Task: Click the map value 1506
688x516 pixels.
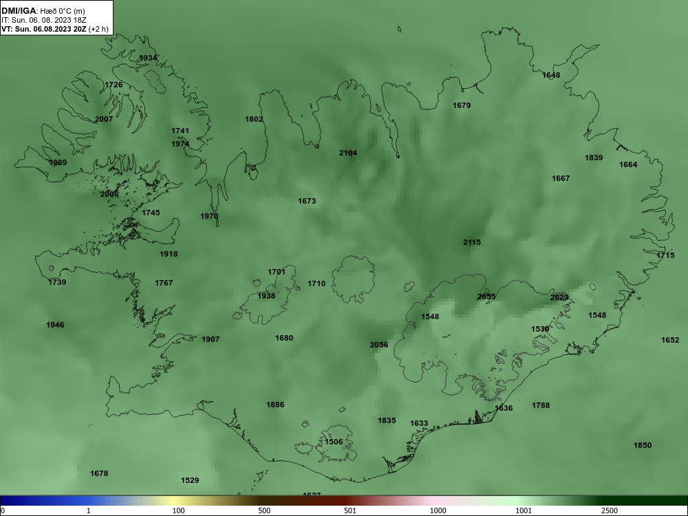Action: (334, 442)
